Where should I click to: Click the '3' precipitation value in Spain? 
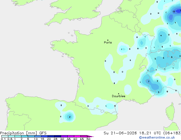(70, 117)
